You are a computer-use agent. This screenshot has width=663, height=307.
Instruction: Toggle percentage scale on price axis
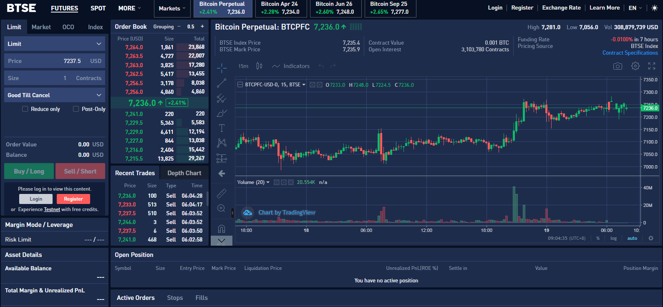coord(598,238)
